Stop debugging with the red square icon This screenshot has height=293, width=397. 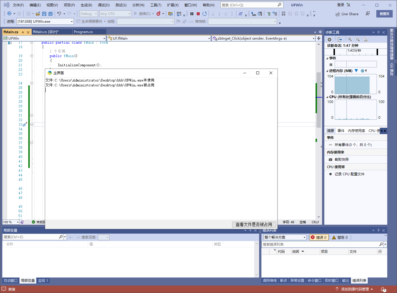tap(198, 13)
